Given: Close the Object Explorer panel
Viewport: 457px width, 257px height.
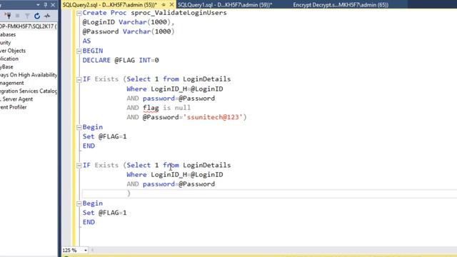Looking at the screenshot, I should [53, 5].
